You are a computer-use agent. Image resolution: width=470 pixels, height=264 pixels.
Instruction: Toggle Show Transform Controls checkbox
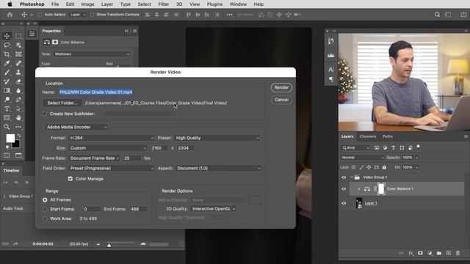click(92, 15)
